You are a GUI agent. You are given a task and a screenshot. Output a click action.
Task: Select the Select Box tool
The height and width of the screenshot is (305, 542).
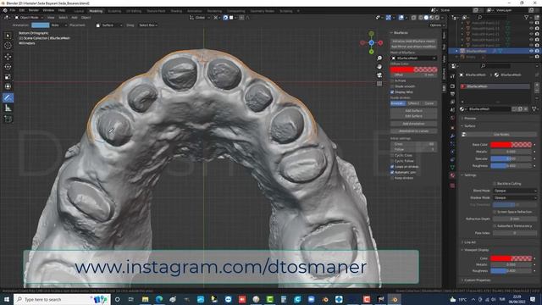point(8,36)
